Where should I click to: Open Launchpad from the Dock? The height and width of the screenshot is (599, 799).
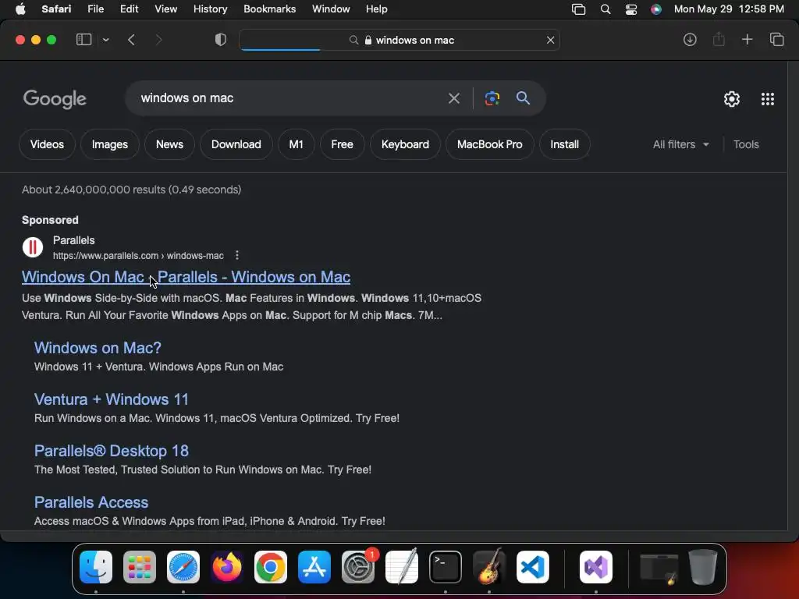pyautogui.click(x=140, y=567)
